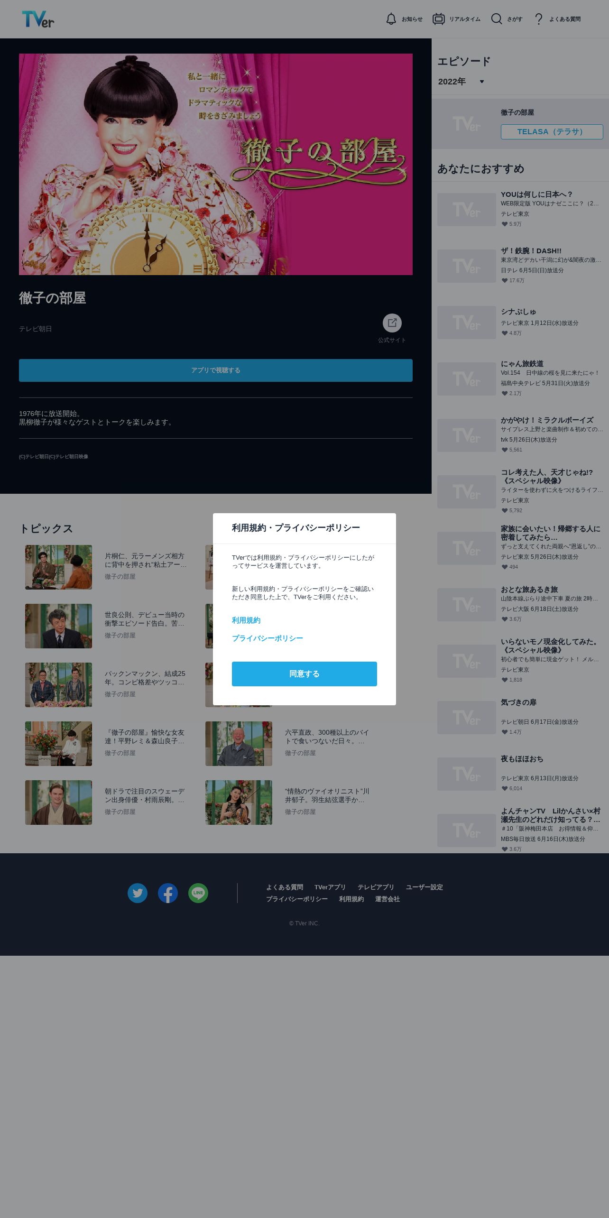Screen dimensions: 609x1218
Task: Share via LINE icon in footer
Action: [x=198, y=893]
